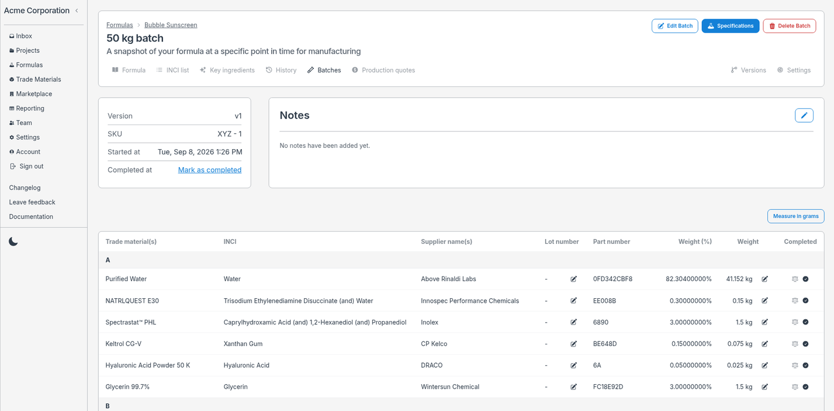Open the Formula tab
This screenshot has width=834, height=411.
(129, 70)
